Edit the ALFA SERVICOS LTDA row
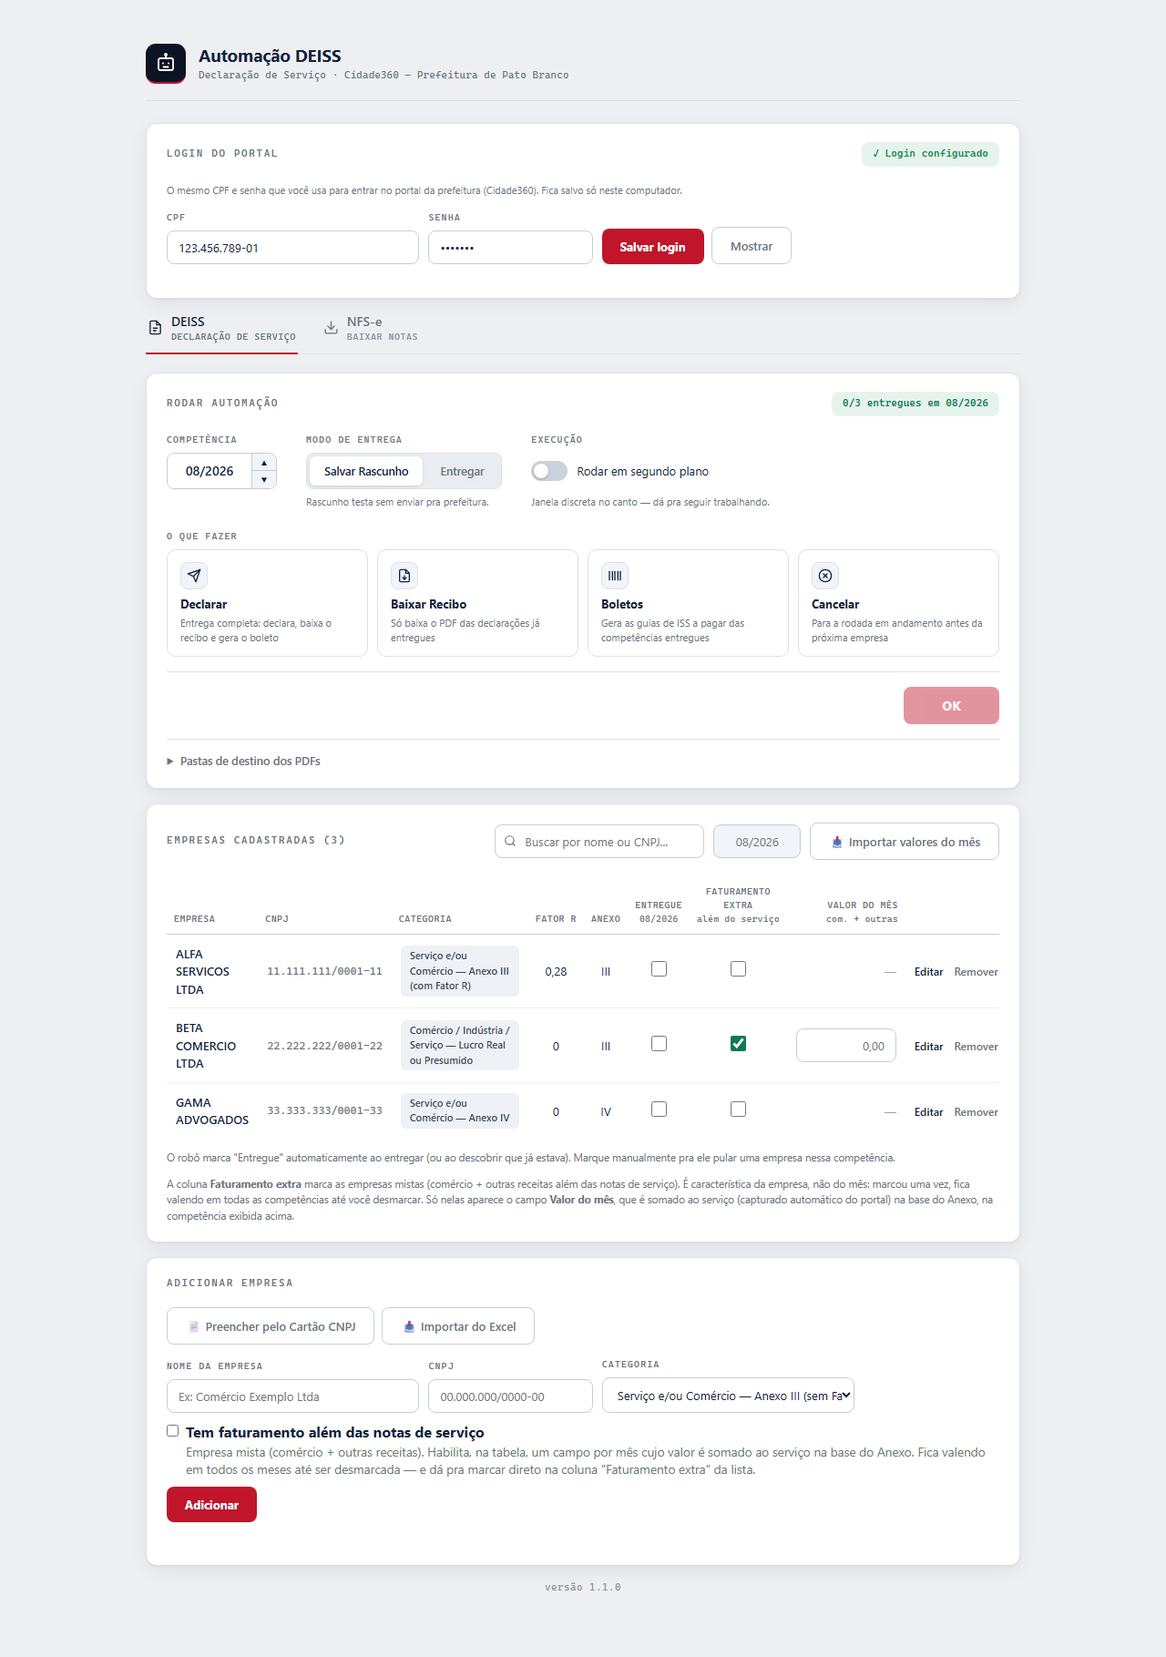Viewport: 1166px width, 1657px height. pos(928,972)
